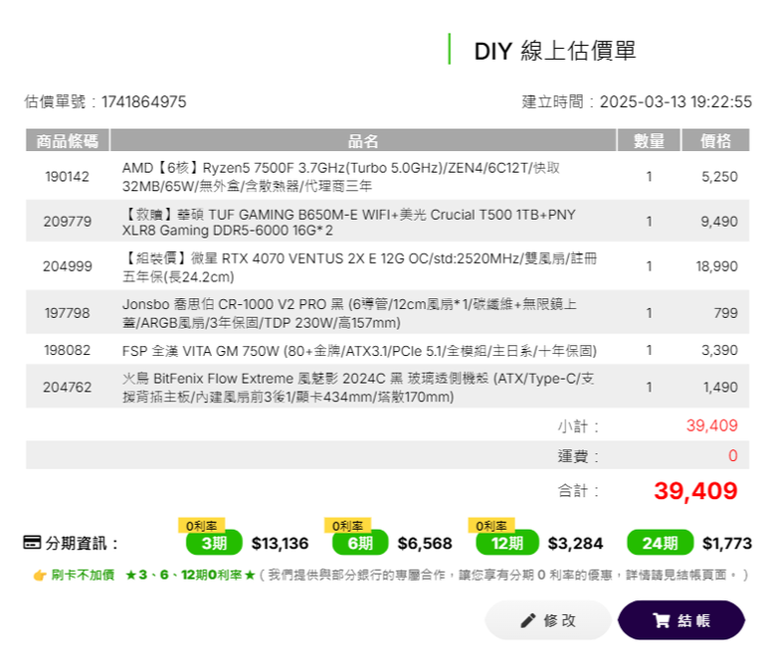The width and height of the screenshot is (776, 664).
Task: Click the AMD Ryzen5 7500F product name
Action: pyautogui.click(x=341, y=177)
